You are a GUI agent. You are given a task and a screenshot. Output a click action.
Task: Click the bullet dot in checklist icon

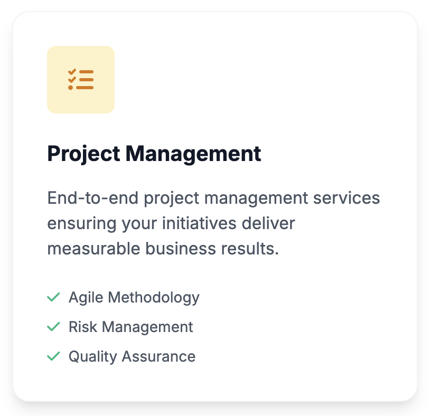(x=70, y=88)
